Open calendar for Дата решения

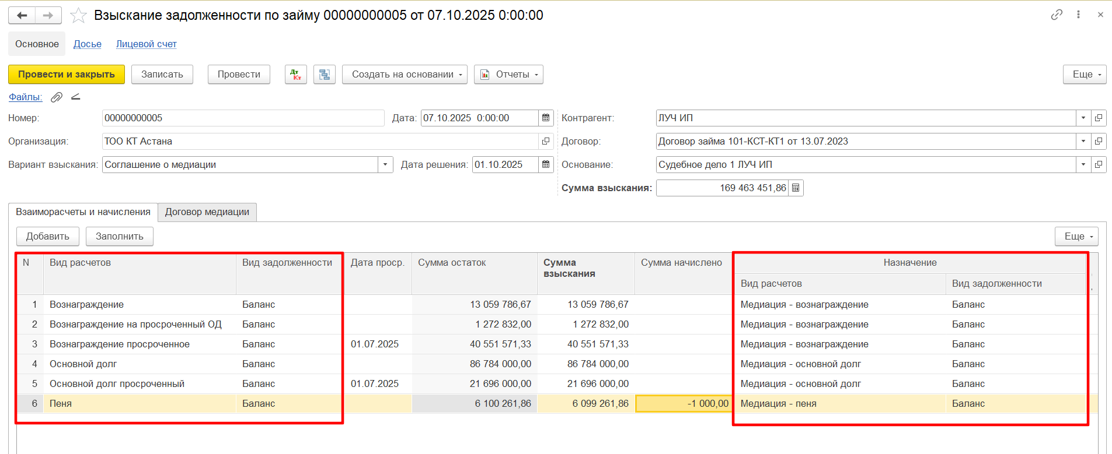(546, 164)
